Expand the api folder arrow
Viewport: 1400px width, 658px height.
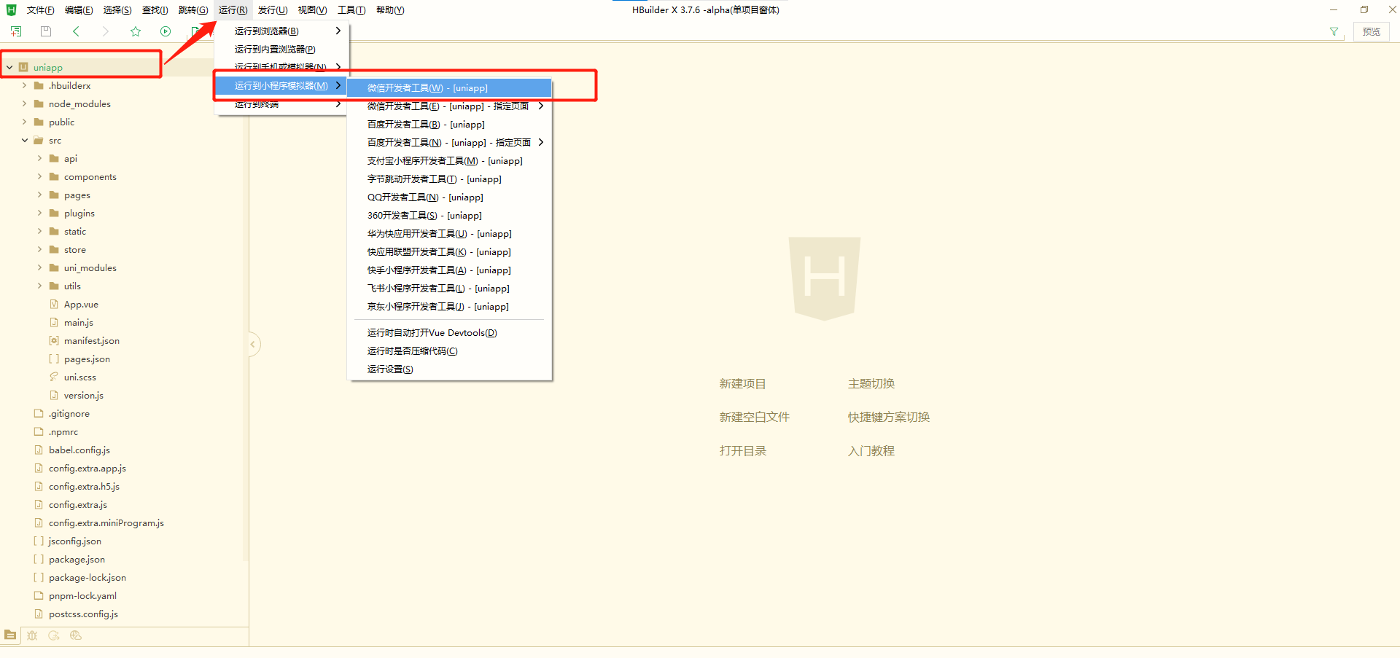(40, 159)
